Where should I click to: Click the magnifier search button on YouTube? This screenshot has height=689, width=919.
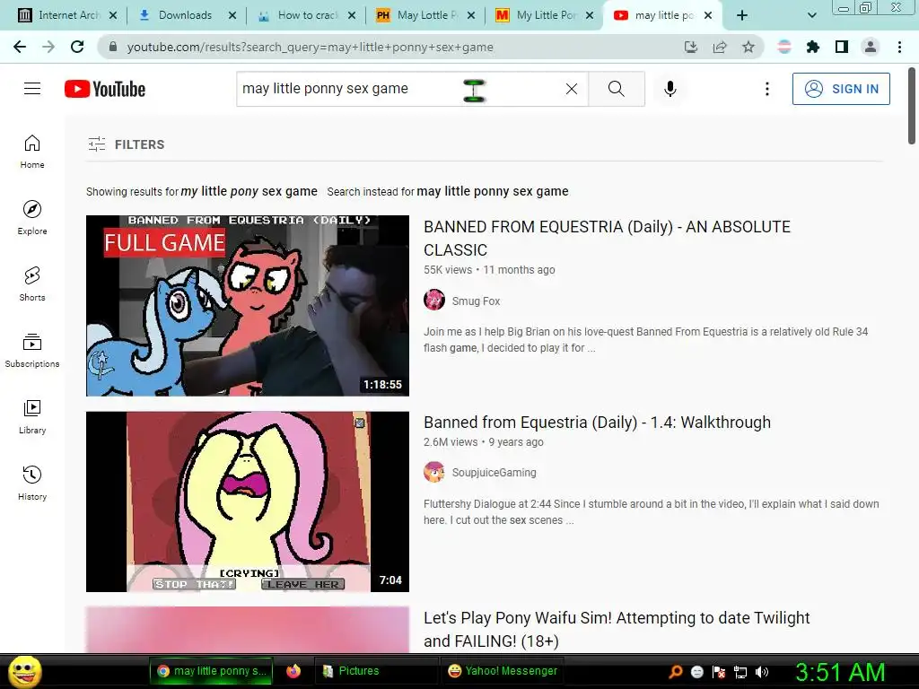coord(616,89)
